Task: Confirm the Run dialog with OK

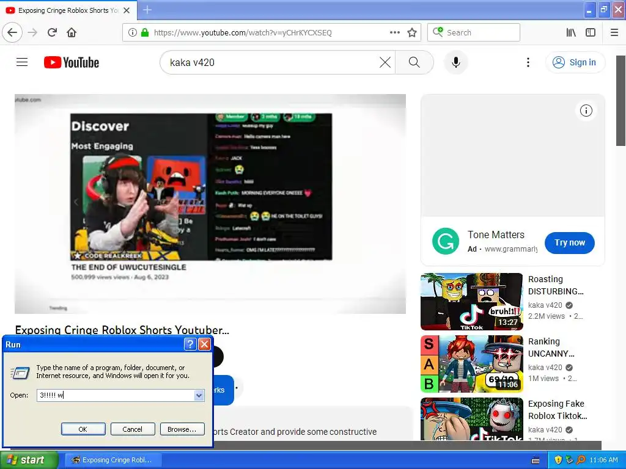Action: (x=83, y=429)
